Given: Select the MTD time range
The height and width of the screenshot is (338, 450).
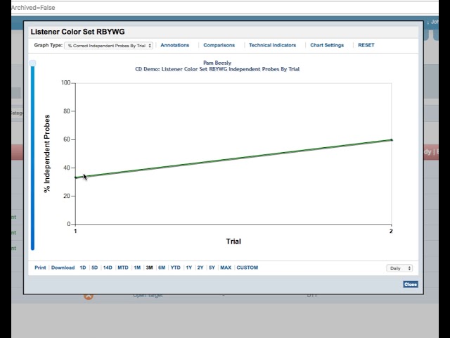Looking at the screenshot, I should pos(123,268).
